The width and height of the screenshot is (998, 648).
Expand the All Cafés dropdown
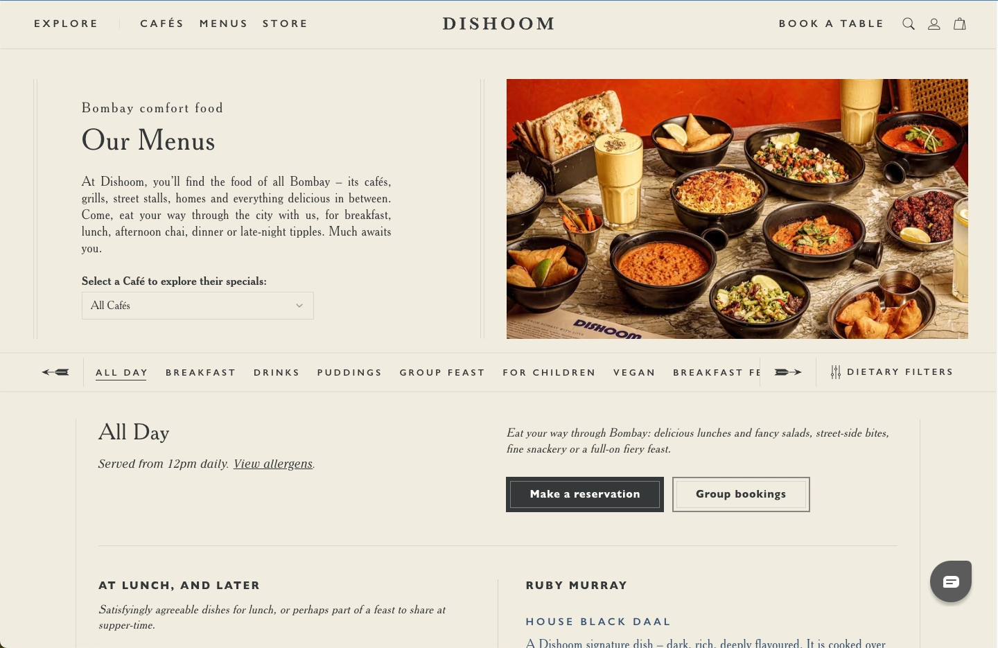[x=198, y=306]
